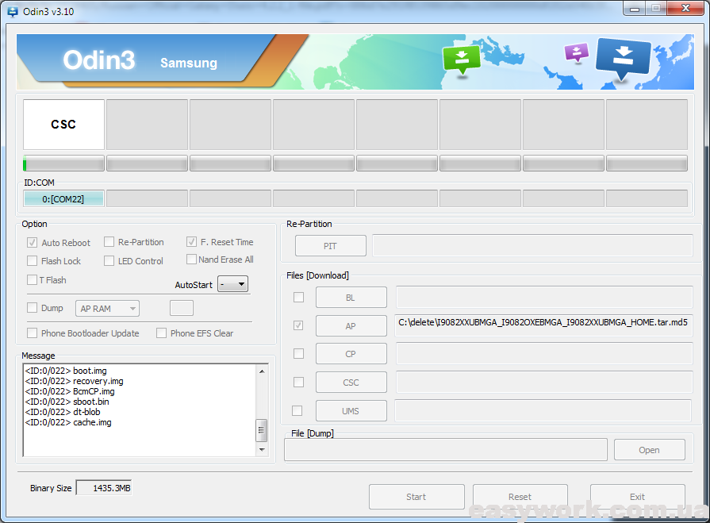This screenshot has height=523, width=710.
Task: Click the Start button
Action: click(x=416, y=497)
